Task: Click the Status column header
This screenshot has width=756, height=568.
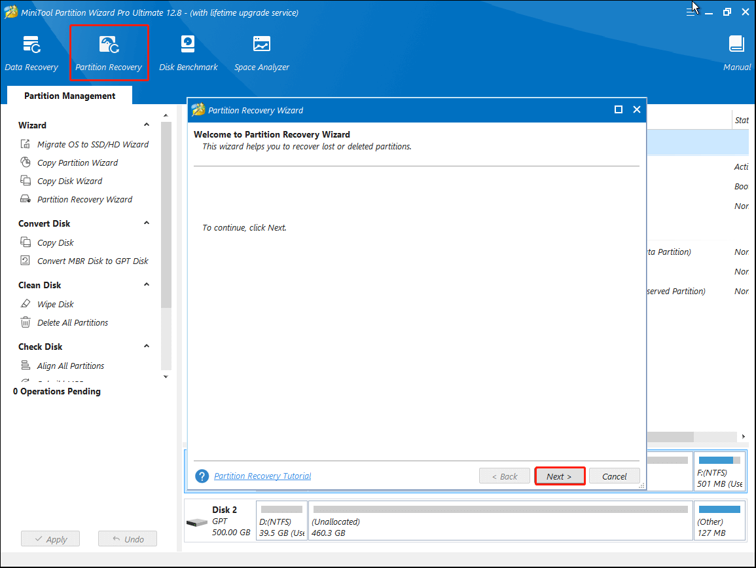Action: (x=742, y=120)
